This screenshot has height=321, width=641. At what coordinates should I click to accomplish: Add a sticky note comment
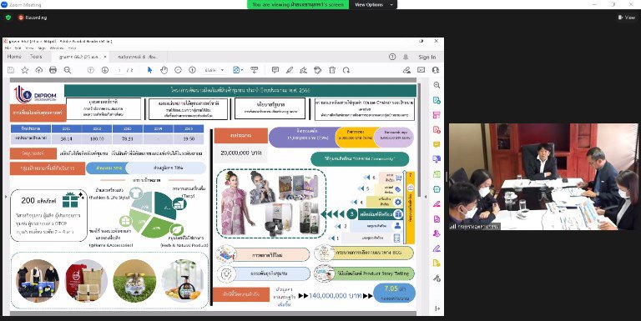click(x=275, y=70)
